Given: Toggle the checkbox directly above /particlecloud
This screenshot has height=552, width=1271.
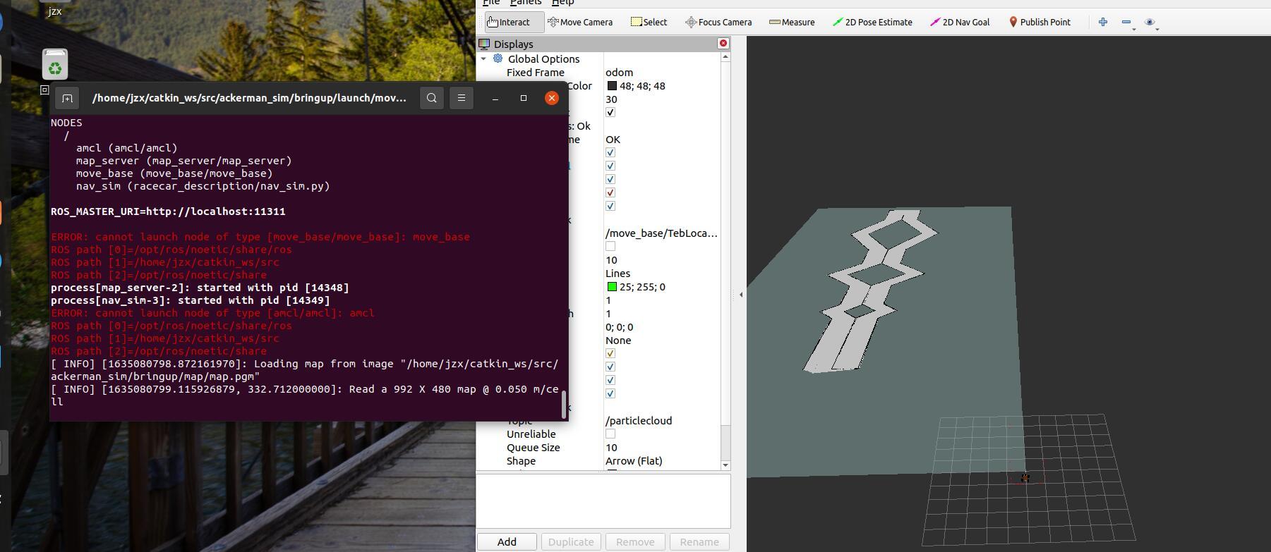Looking at the screenshot, I should [x=610, y=394].
